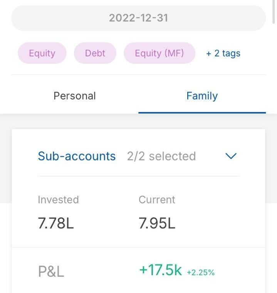Click the divider line under Sub-accounts row

click(138, 176)
